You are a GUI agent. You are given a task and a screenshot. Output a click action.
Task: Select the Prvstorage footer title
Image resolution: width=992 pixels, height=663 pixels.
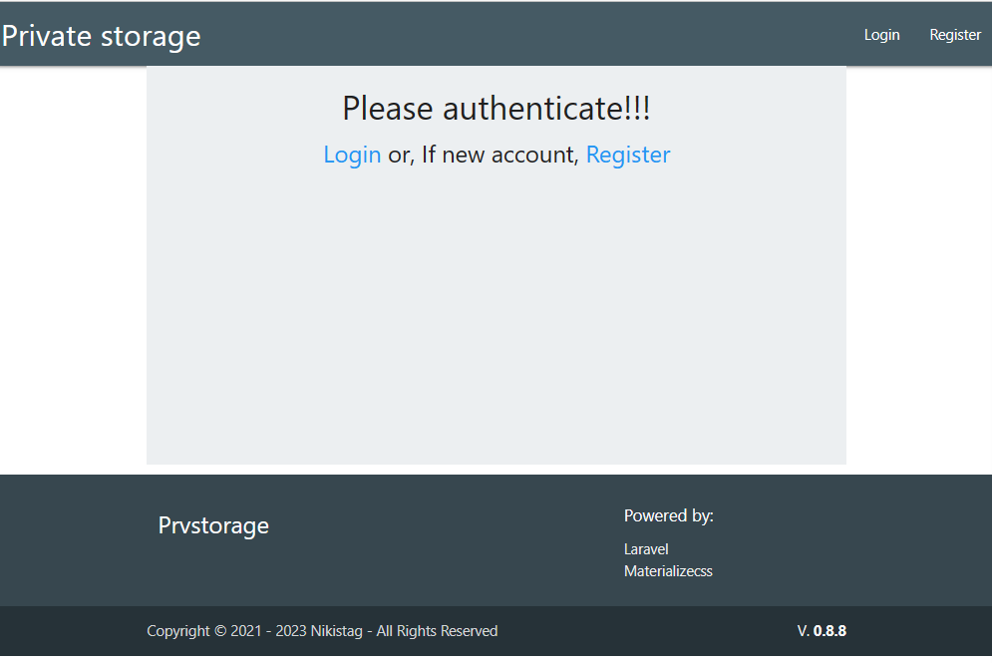click(x=213, y=525)
